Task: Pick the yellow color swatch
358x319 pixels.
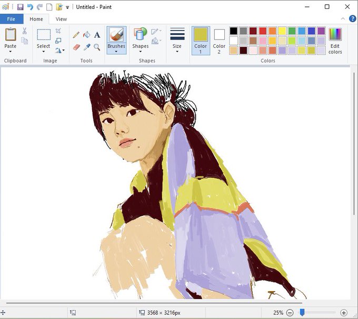Action: coord(282,31)
